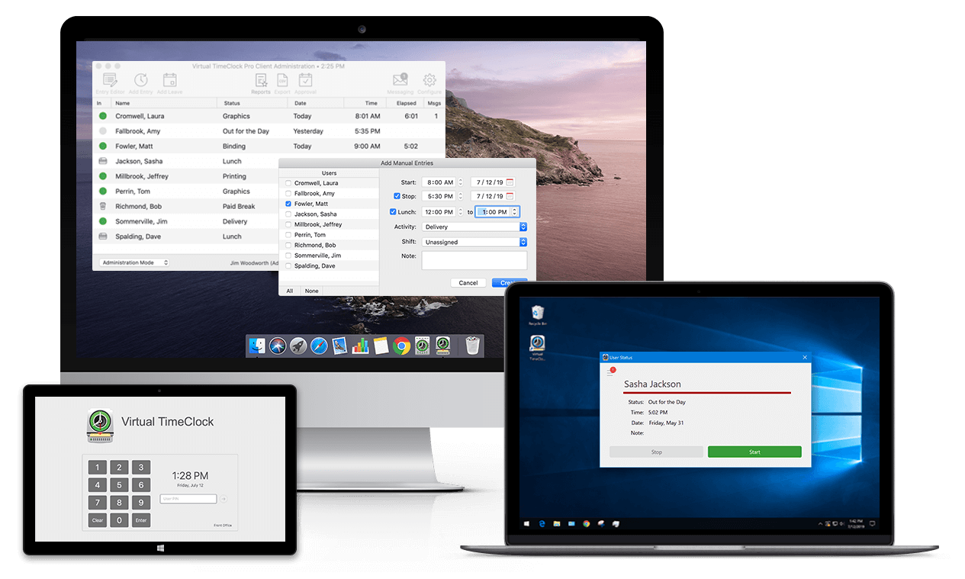This screenshot has width=965, height=579.
Task: Open Launchpad rocket icon in the dock
Action: pos(298,346)
